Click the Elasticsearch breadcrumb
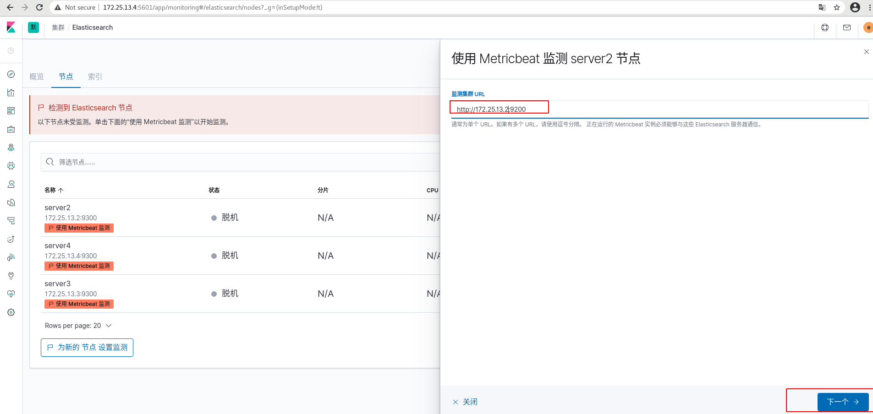The height and width of the screenshot is (414, 873). [93, 27]
